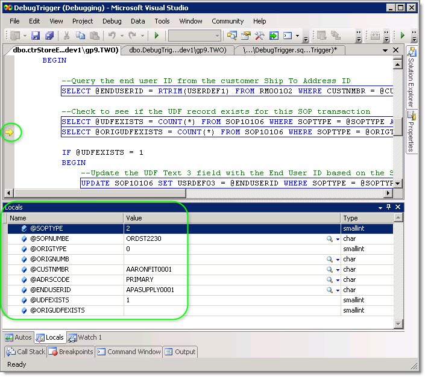The image size is (425, 377).
Task: Click the magnifier visualizer for @SOPNUMBE
Action: (330, 239)
